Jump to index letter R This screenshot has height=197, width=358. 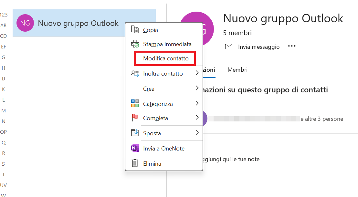(4, 153)
